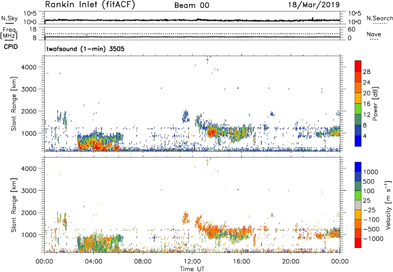The image size is (393, 272).
Task: Click the 'N.Search' legend label
Action: [x=379, y=18]
